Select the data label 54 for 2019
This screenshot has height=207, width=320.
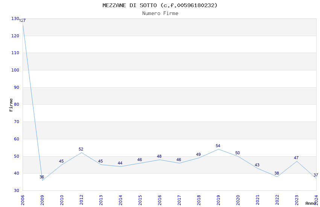coord(218,146)
